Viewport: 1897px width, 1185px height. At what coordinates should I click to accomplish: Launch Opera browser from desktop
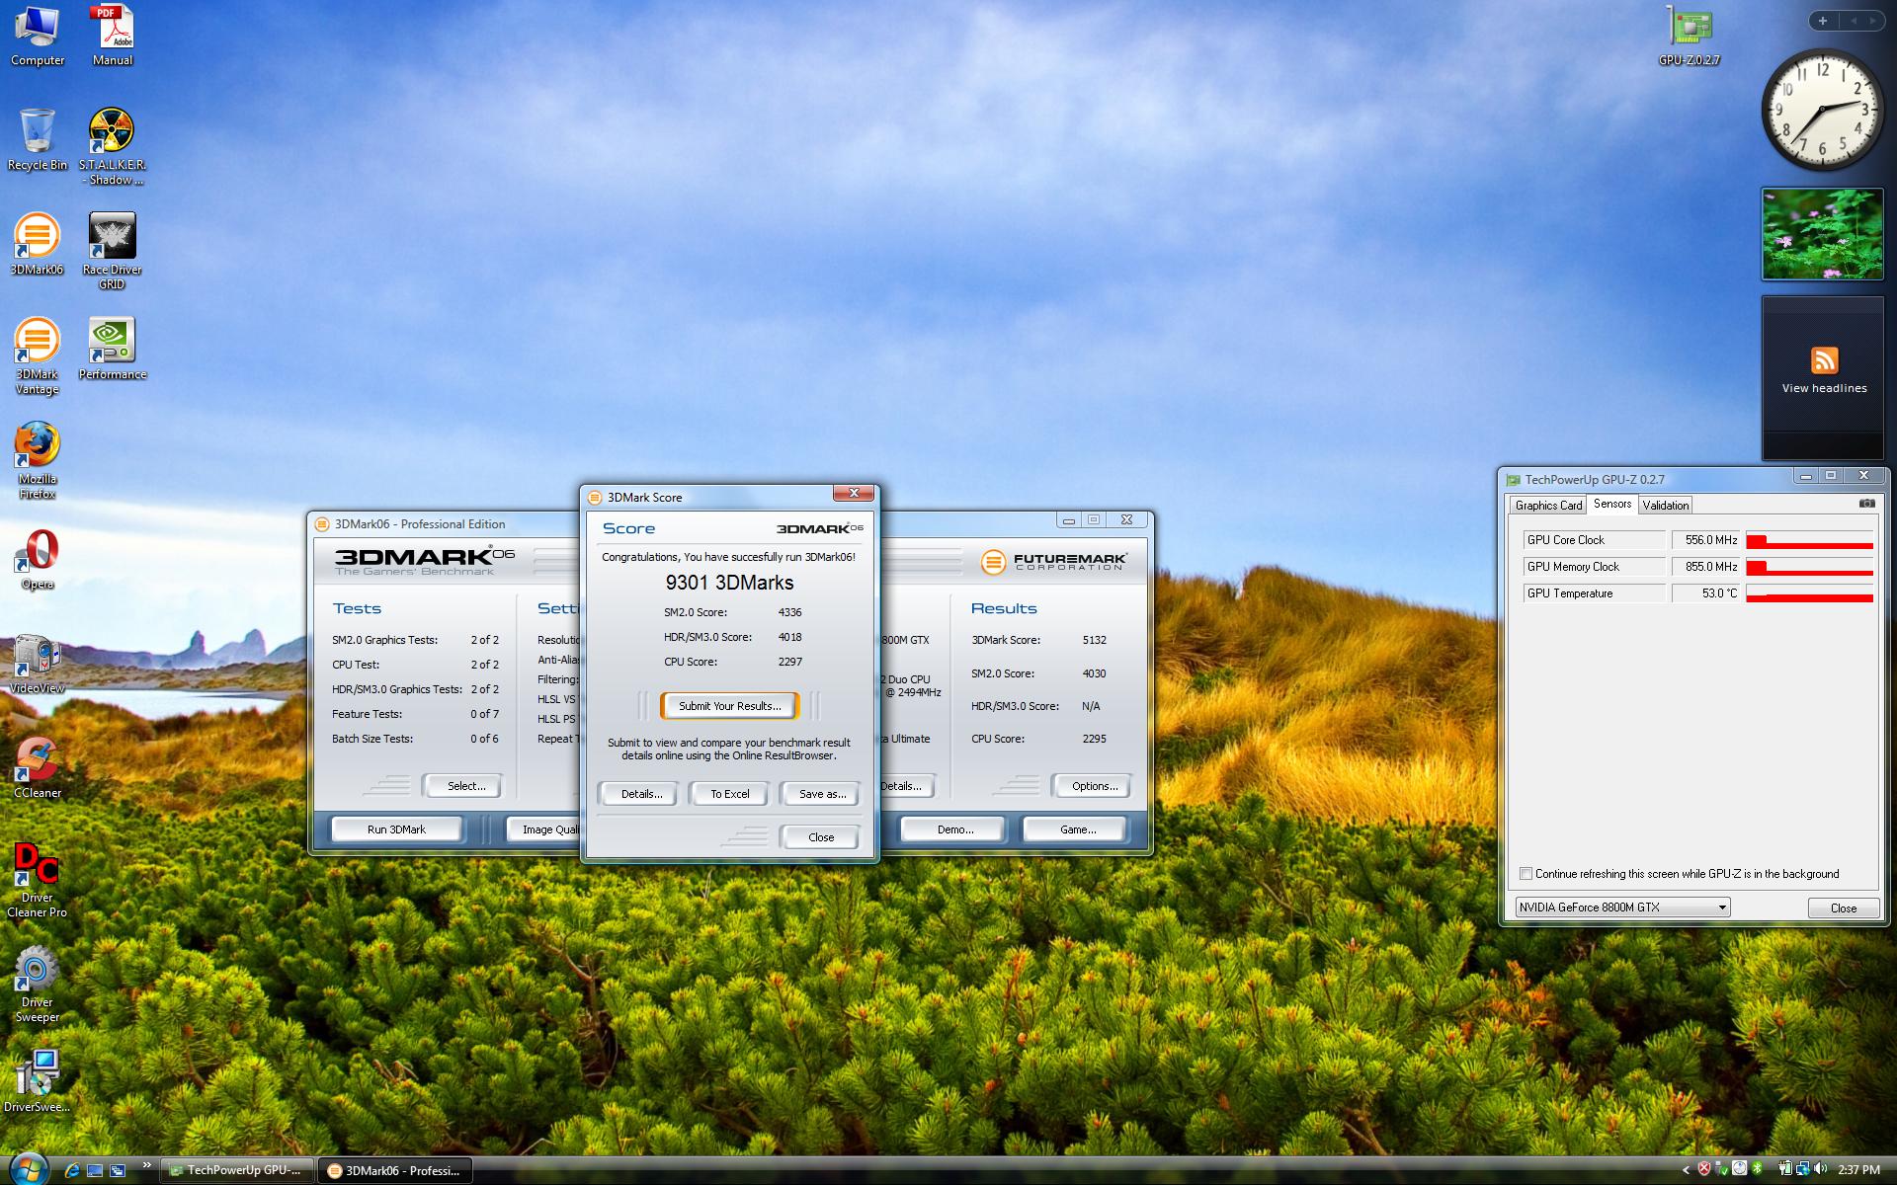pos(37,559)
